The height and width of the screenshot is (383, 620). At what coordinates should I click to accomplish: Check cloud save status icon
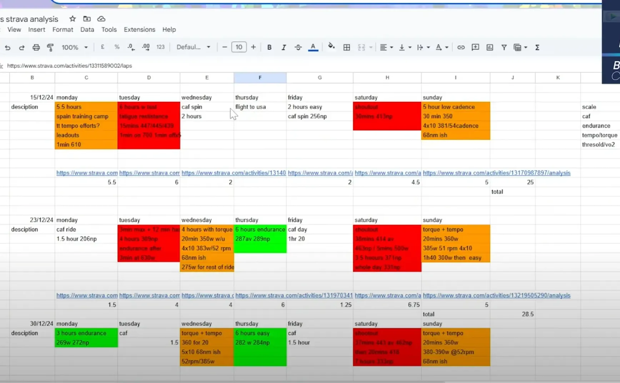pos(101,19)
